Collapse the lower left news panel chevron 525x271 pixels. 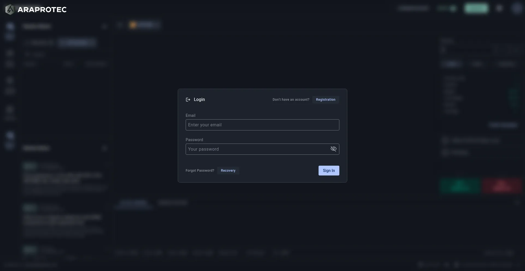[x=104, y=148]
